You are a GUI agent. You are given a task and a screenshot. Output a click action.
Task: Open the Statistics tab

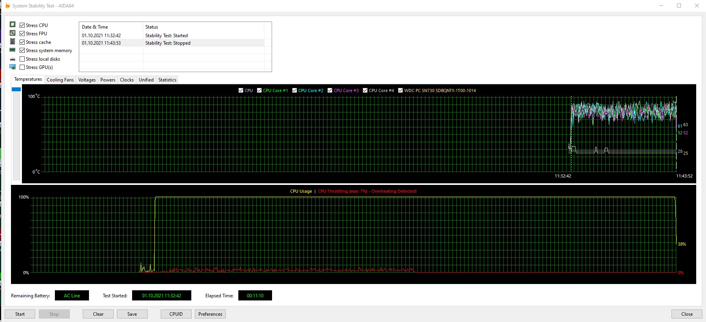click(167, 80)
